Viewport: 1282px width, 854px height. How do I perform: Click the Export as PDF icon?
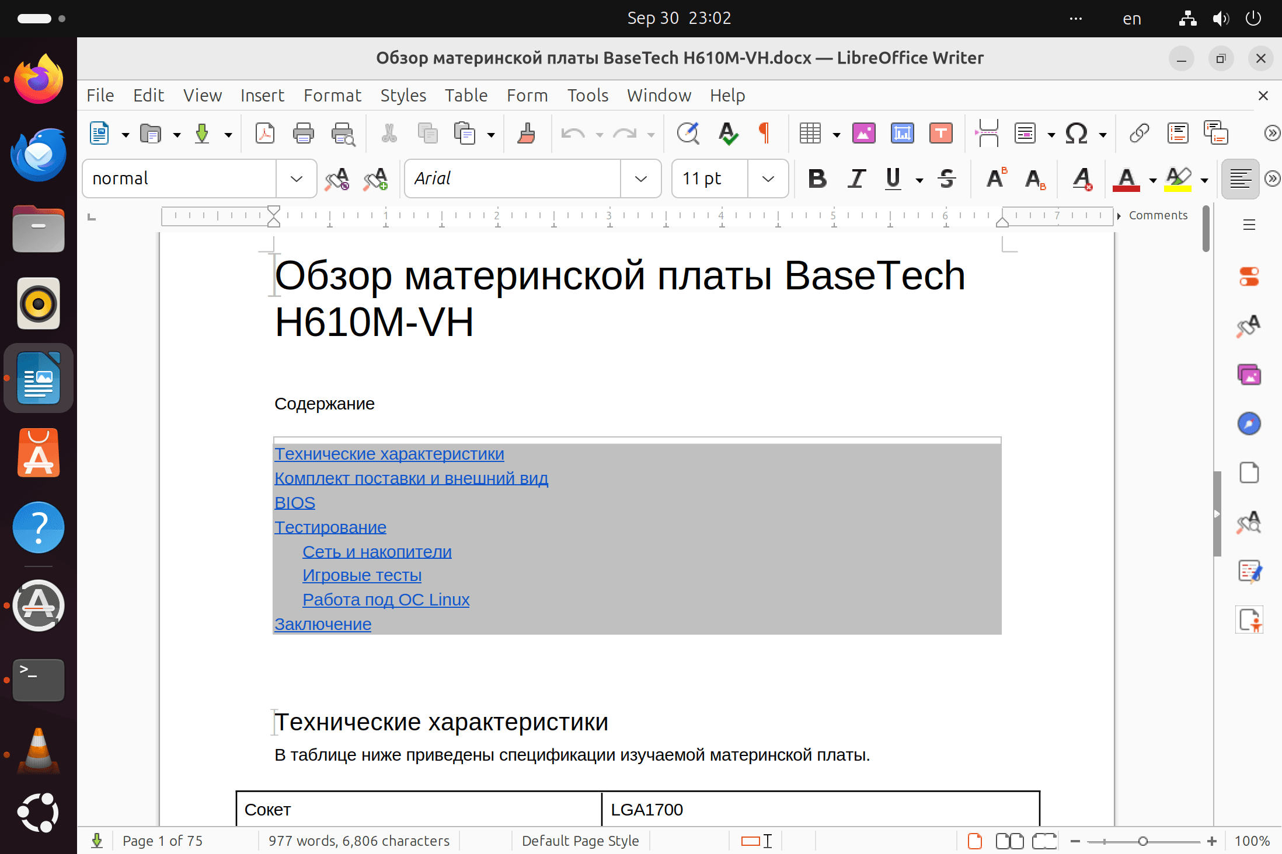click(265, 134)
